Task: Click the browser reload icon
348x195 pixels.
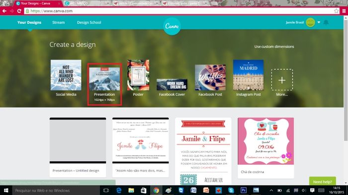Action: pos(19,11)
